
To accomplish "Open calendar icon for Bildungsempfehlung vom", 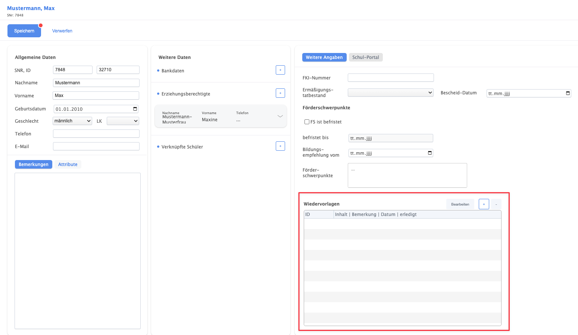I will (x=429, y=153).
